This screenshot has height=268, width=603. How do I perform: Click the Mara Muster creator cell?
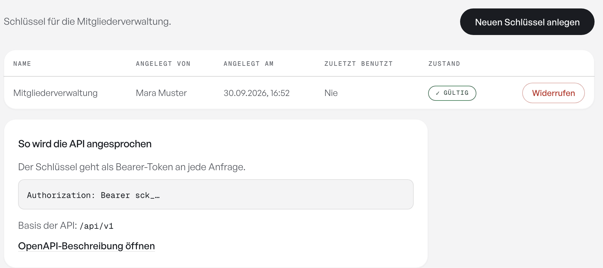click(161, 93)
